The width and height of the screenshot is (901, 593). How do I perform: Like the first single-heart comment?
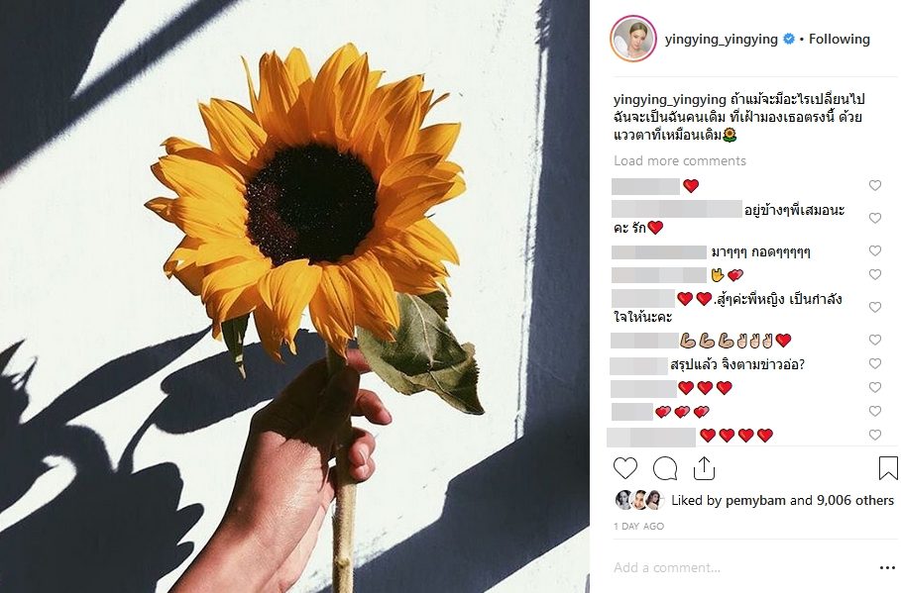pyautogui.click(x=874, y=185)
